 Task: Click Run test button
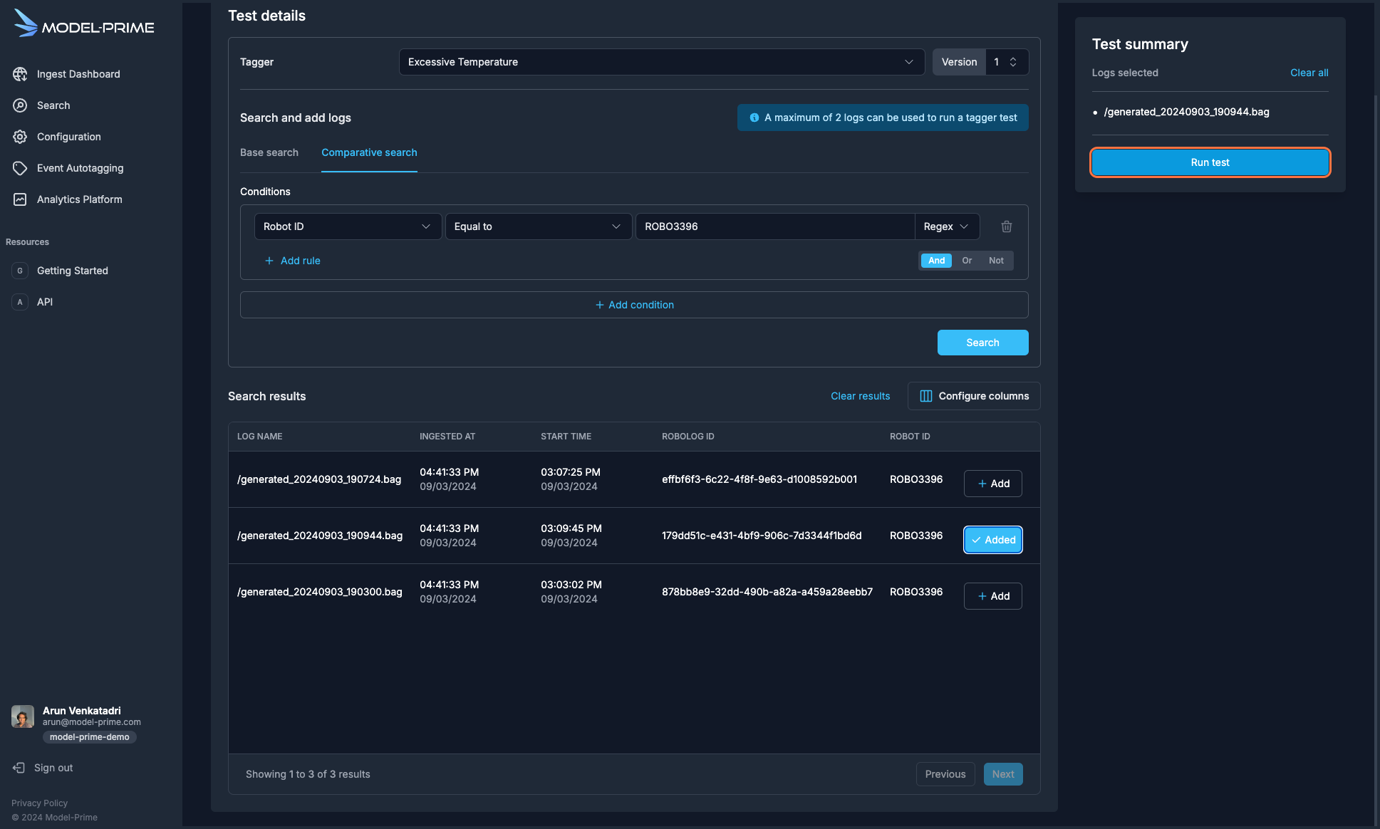tap(1210, 162)
